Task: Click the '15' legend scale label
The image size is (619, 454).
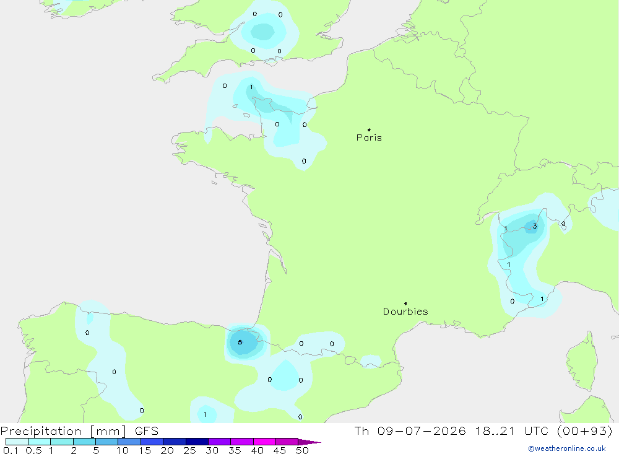Action: tap(145, 450)
